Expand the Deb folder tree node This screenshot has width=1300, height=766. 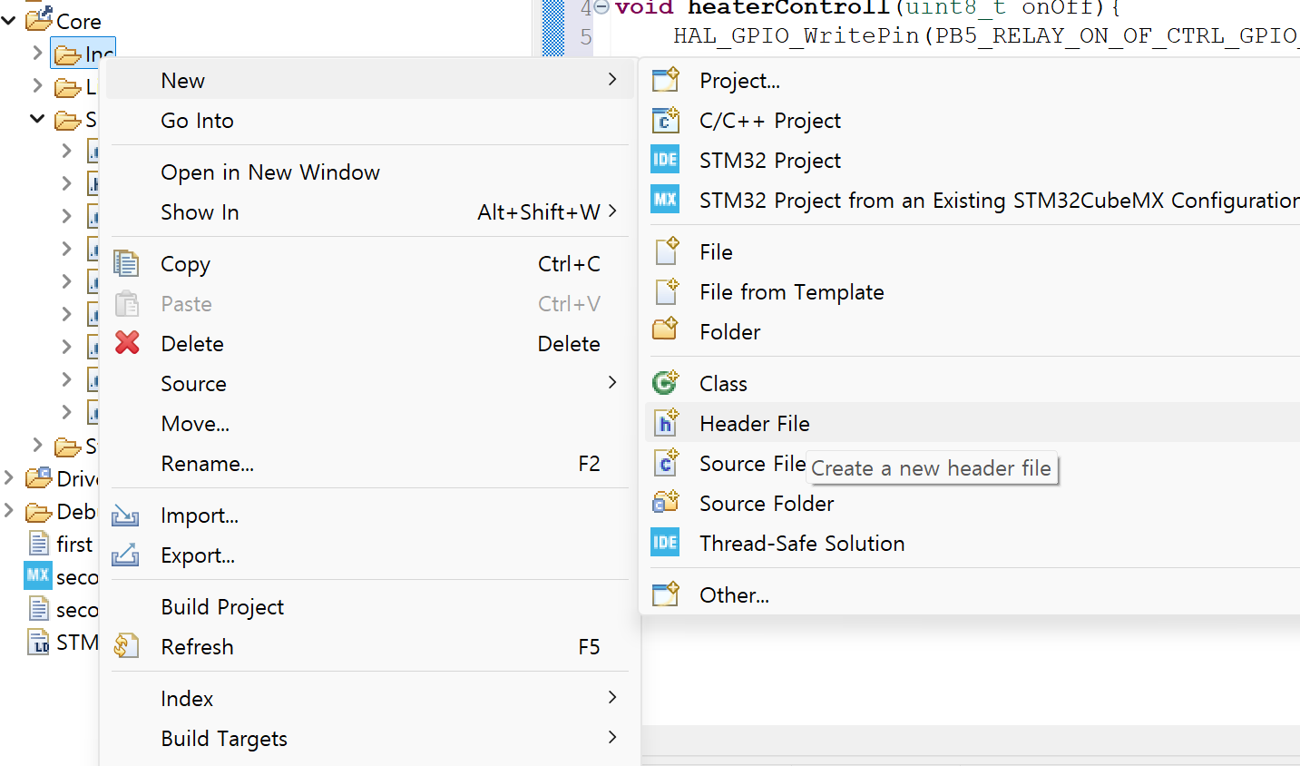pyautogui.click(x=9, y=511)
